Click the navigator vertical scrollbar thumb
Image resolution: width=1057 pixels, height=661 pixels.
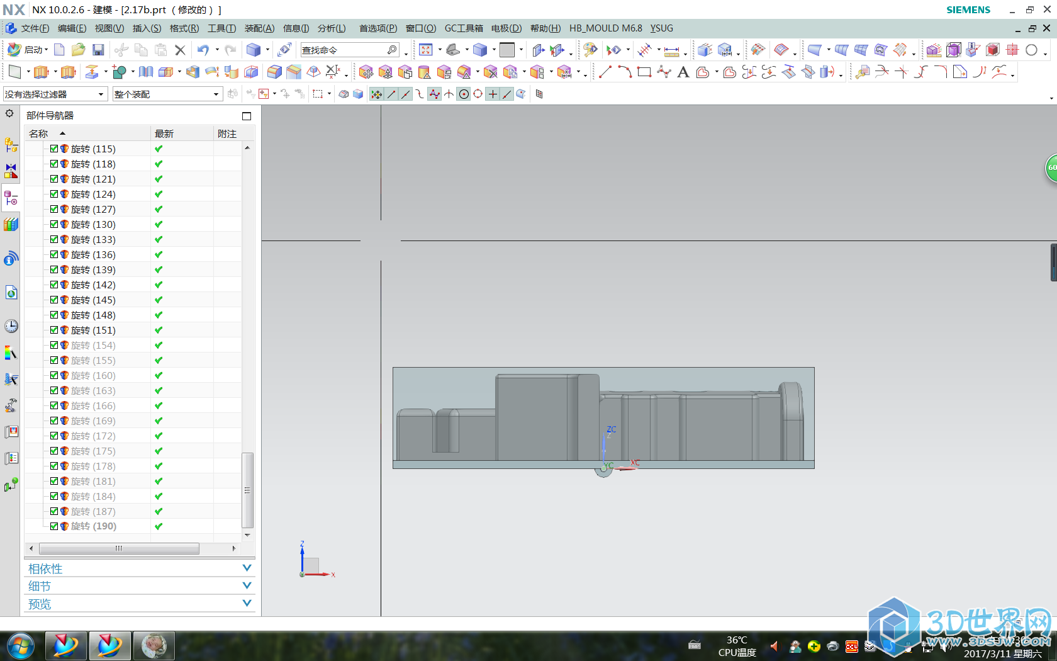coord(247,490)
